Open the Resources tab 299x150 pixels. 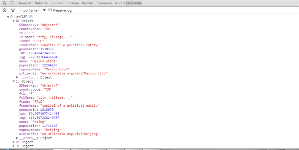(104, 3)
